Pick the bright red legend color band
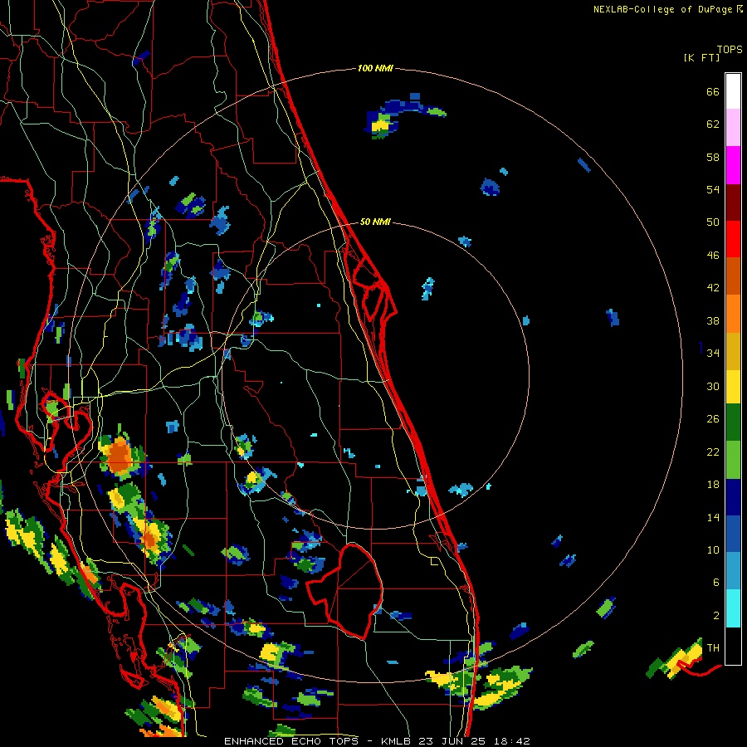Image resolution: width=747 pixels, height=747 pixels. coord(733,239)
